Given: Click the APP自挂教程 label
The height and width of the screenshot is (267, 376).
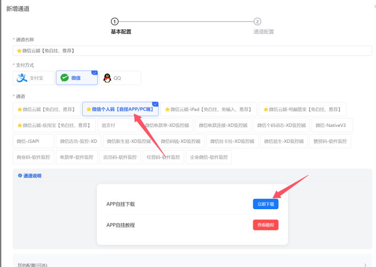Looking at the screenshot, I should click(121, 225).
